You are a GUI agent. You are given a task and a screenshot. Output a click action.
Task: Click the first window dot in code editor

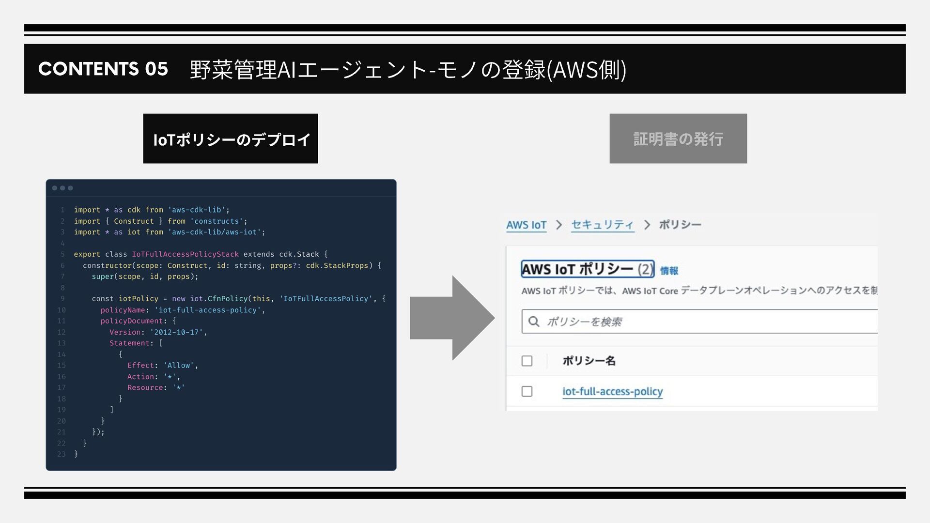[x=55, y=188]
